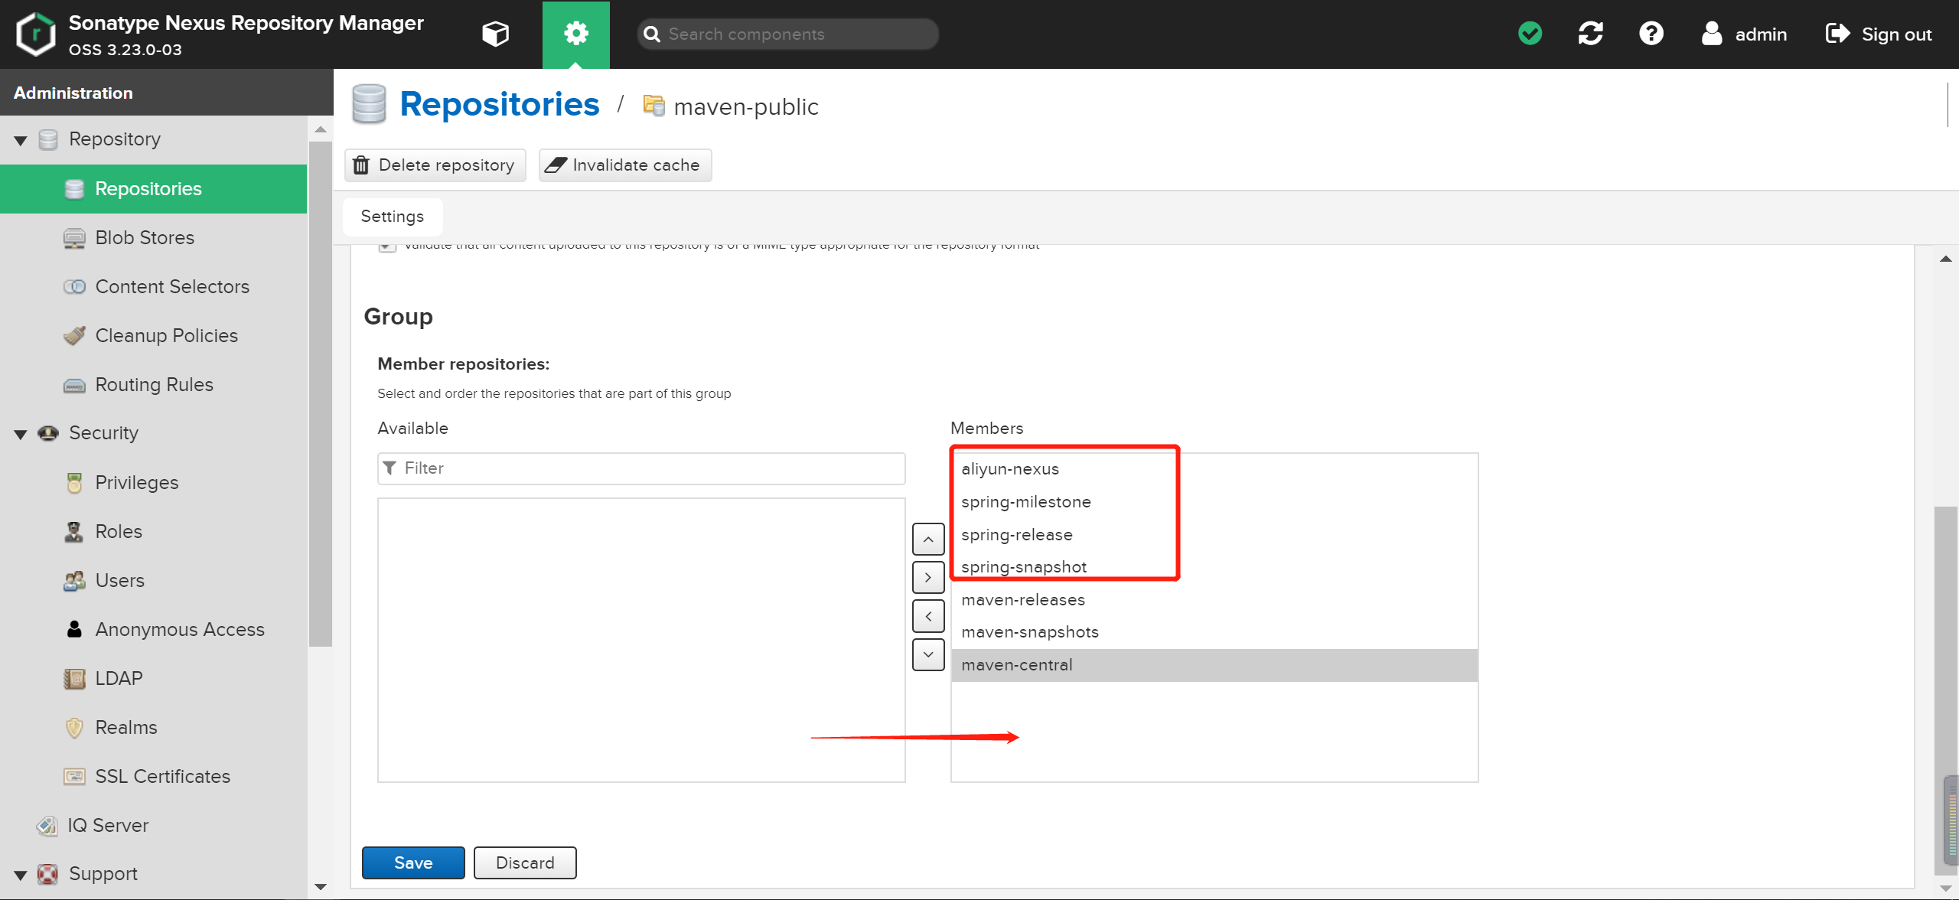
Task: Click the Administration gear icon
Action: pos(575,34)
